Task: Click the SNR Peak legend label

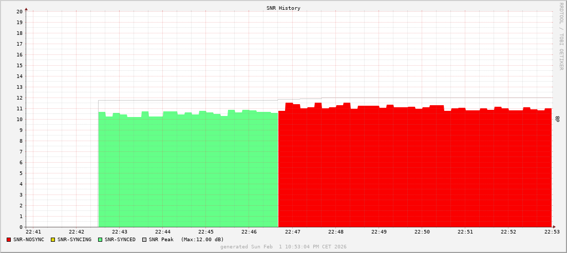Action: click(161, 240)
